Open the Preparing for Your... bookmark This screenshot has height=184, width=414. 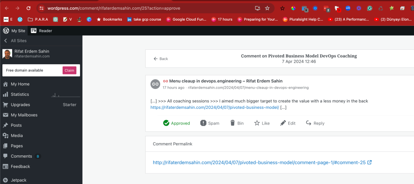click(258, 19)
